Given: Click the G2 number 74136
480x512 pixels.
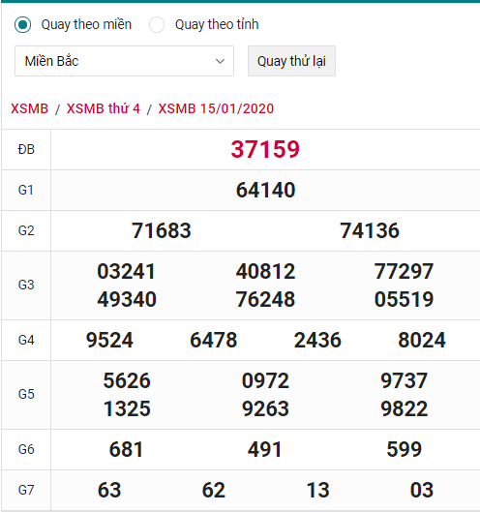Looking at the screenshot, I should 370,230.
